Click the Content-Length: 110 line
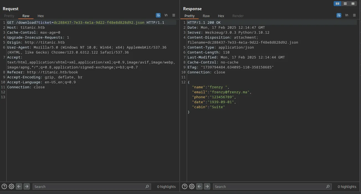 pos(209,52)
